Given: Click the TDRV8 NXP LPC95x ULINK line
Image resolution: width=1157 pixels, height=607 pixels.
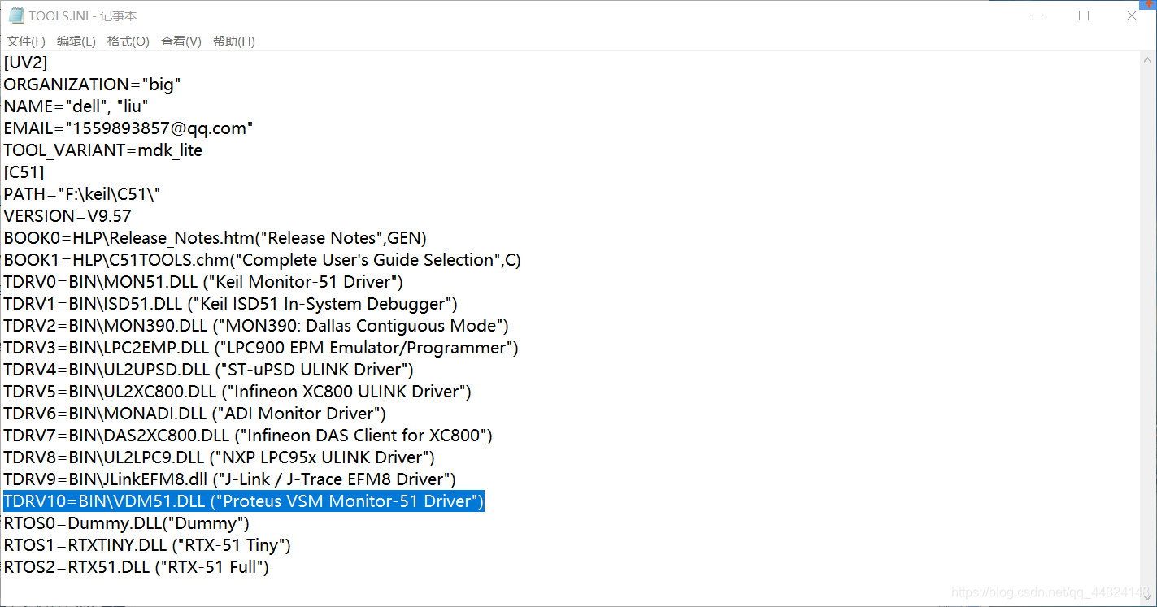Looking at the screenshot, I should (220, 457).
